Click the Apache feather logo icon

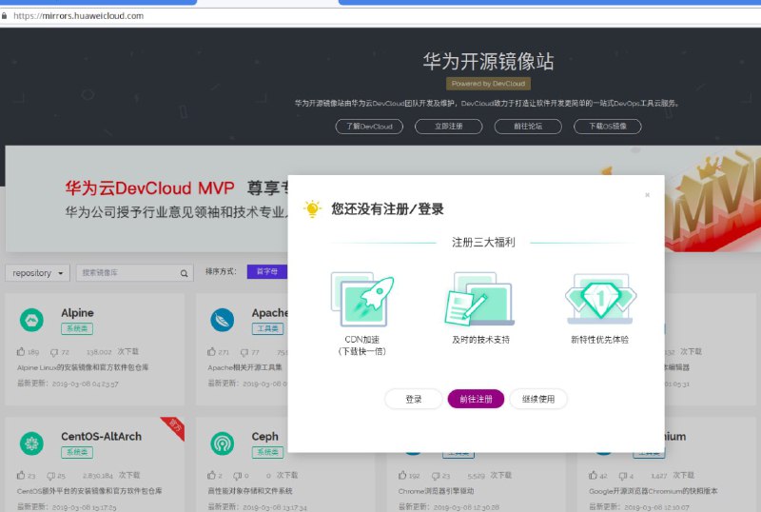tap(223, 320)
